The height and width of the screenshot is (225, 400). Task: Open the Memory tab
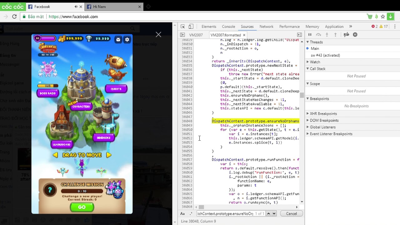click(x=312, y=27)
